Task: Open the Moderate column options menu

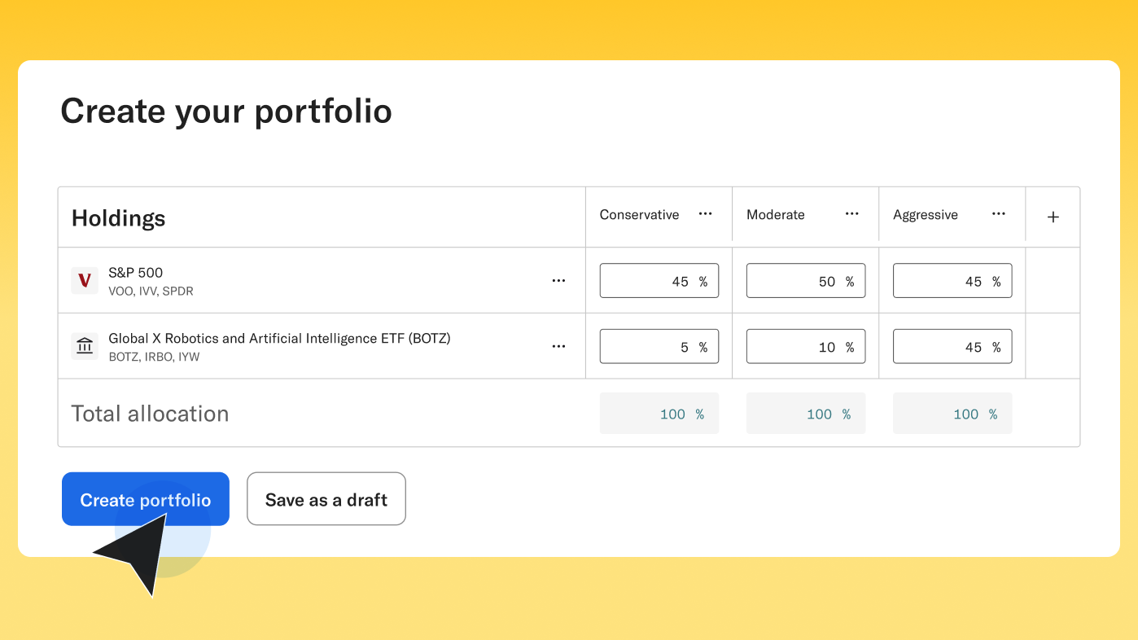Action: click(851, 214)
